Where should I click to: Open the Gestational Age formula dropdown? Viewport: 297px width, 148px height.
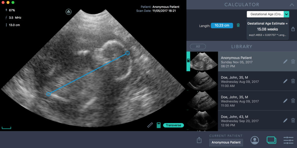pos(286,14)
